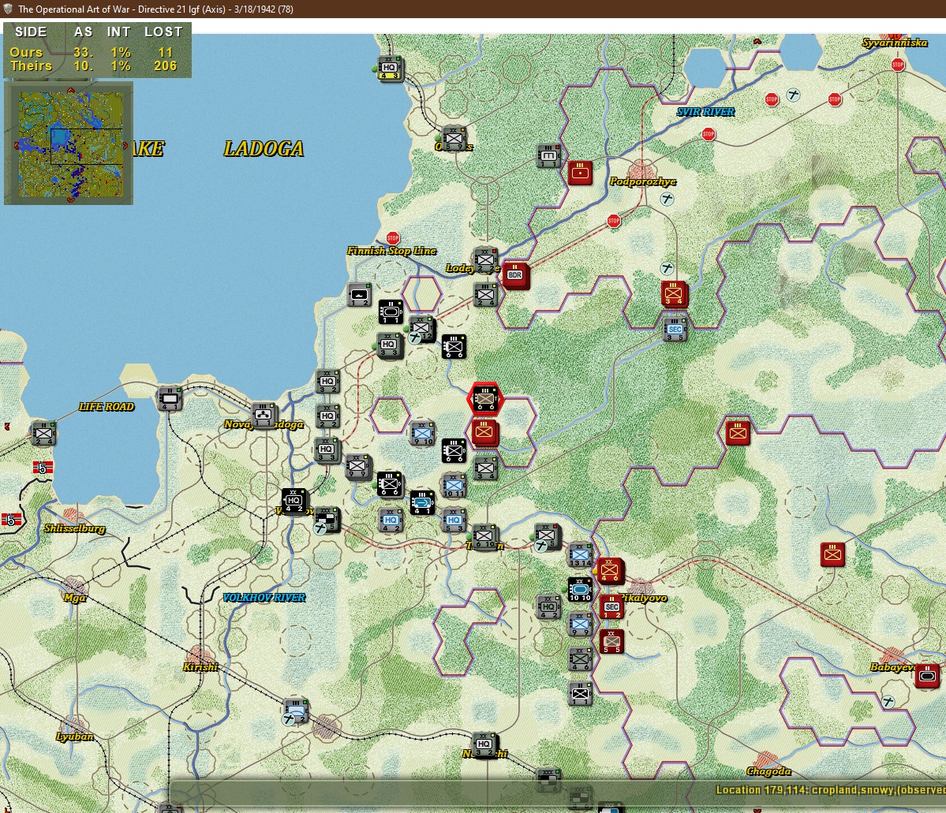
Task: Click the STOP sign below Syvarinniska
Action: coord(898,65)
